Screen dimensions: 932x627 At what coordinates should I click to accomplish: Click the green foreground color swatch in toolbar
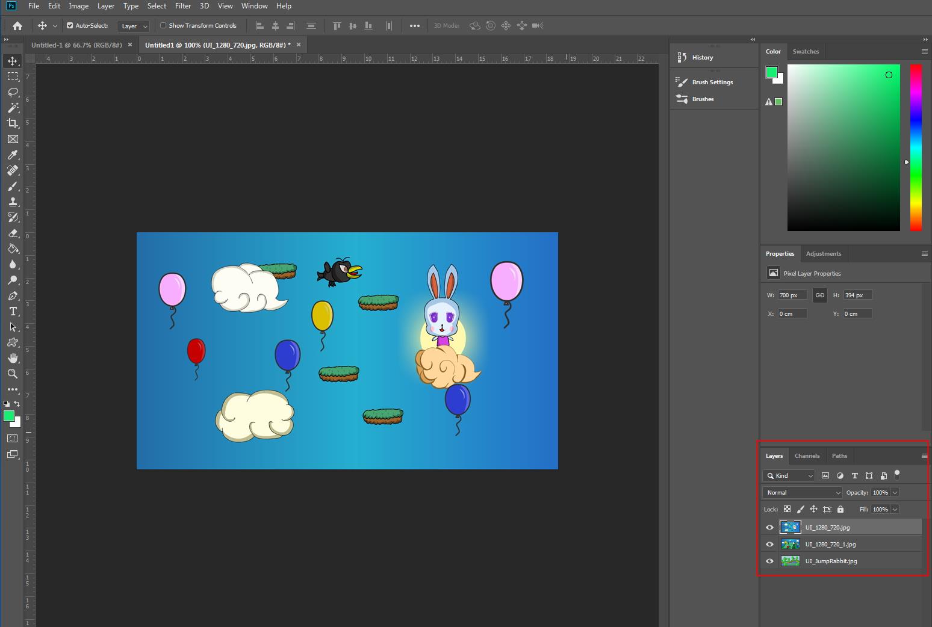pos(8,416)
